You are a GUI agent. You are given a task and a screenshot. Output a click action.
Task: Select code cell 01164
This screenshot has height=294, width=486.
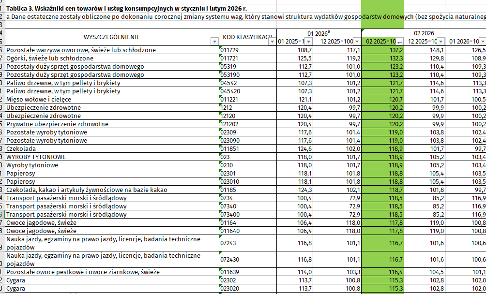tap(248, 222)
